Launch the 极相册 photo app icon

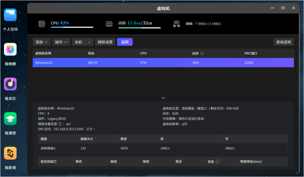[10, 49]
